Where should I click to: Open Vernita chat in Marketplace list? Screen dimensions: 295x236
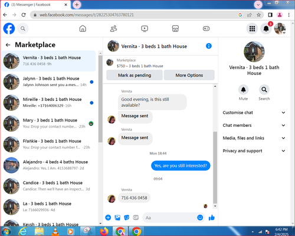pyautogui.click(x=48, y=61)
